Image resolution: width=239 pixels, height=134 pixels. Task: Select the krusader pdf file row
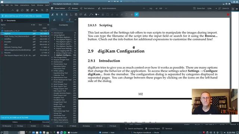[25, 42]
